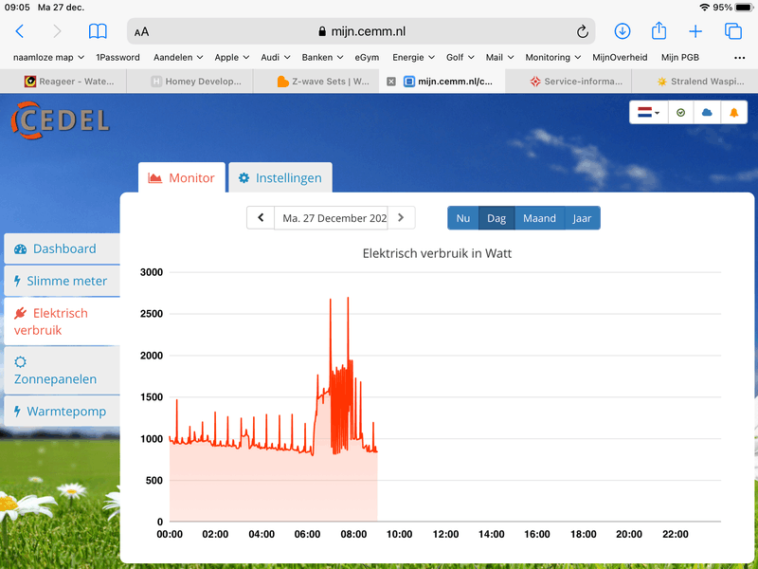Go forward with Safari forward arrow
The width and height of the screenshot is (758, 569).
57,31
